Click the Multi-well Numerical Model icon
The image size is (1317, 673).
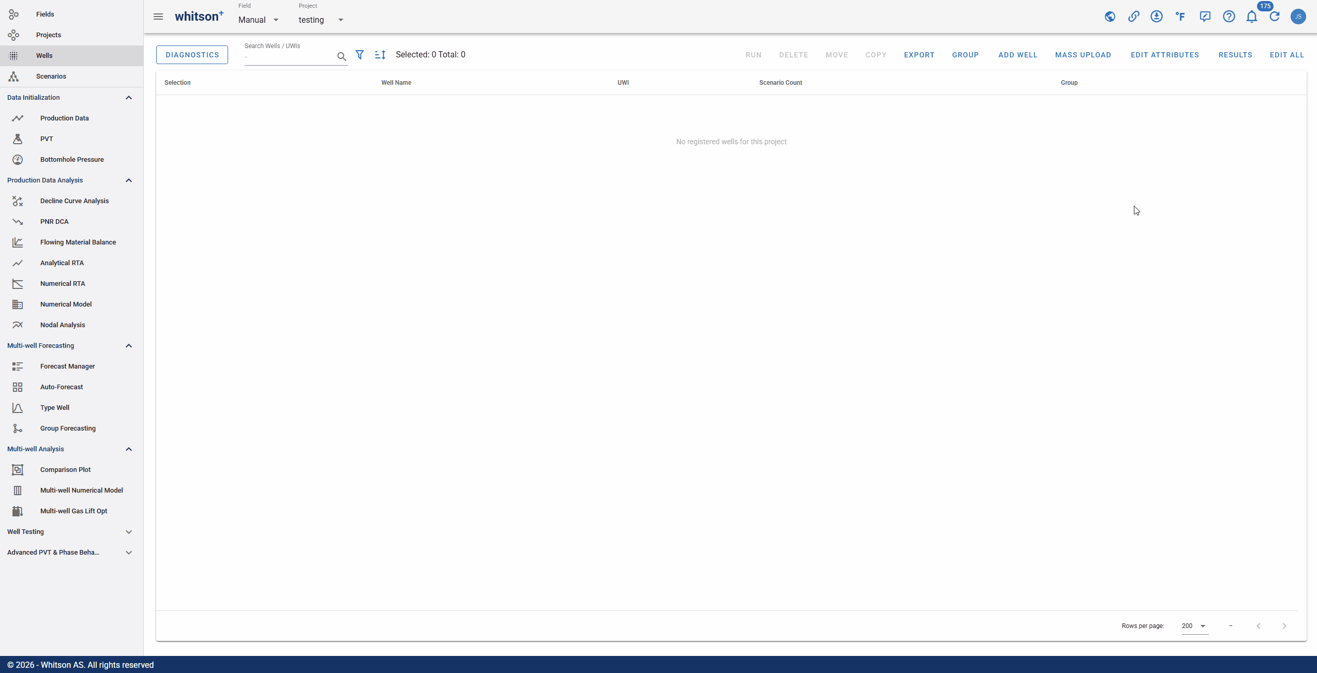(18, 490)
